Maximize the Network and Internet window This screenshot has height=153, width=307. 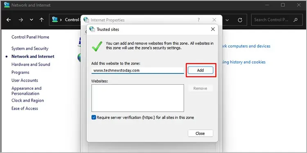(283, 5)
